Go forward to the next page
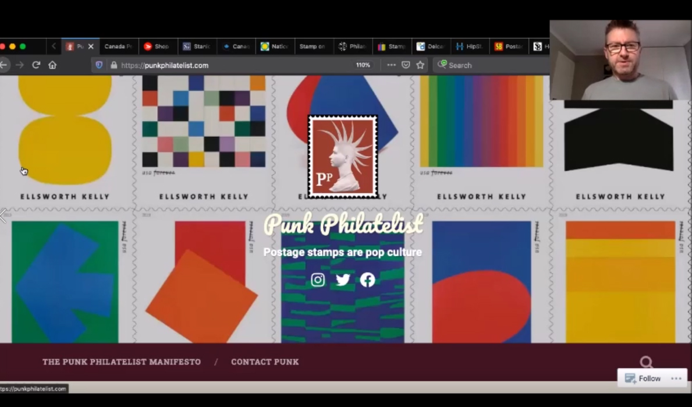 [20, 65]
